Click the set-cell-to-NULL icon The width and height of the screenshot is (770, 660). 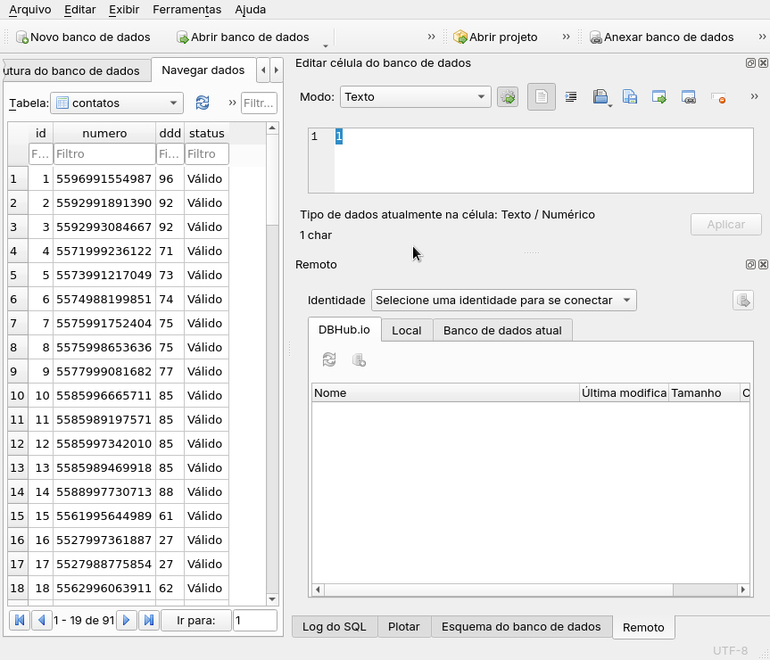718,97
